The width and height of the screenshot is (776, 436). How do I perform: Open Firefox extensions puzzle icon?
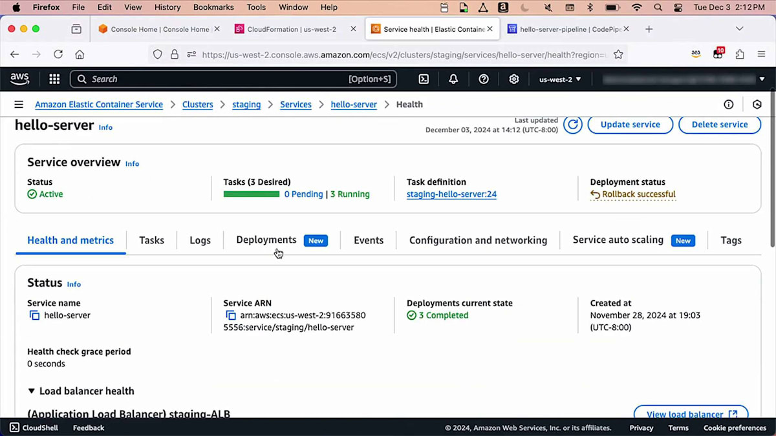739,55
